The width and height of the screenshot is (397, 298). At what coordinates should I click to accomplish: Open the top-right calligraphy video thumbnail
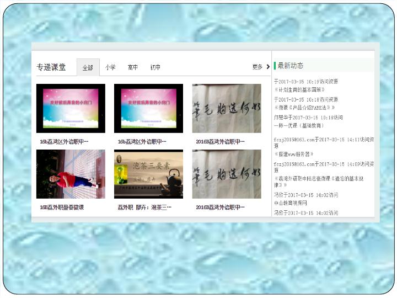point(227,108)
